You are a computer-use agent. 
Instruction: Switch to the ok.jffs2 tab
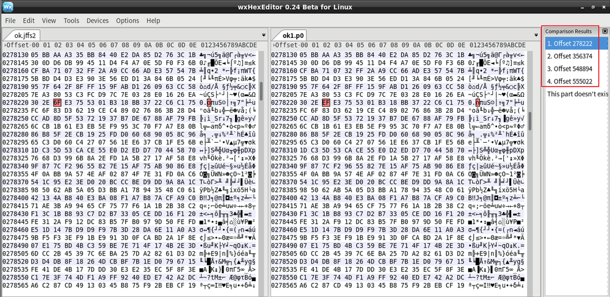tap(24, 35)
